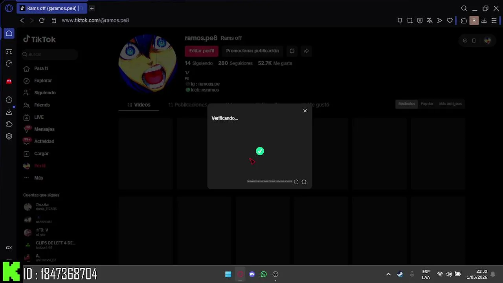Image resolution: width=503 pixels, height=283 pixels.
Task: Refresh the verification captcha
Action: click(x=296, y=182)
